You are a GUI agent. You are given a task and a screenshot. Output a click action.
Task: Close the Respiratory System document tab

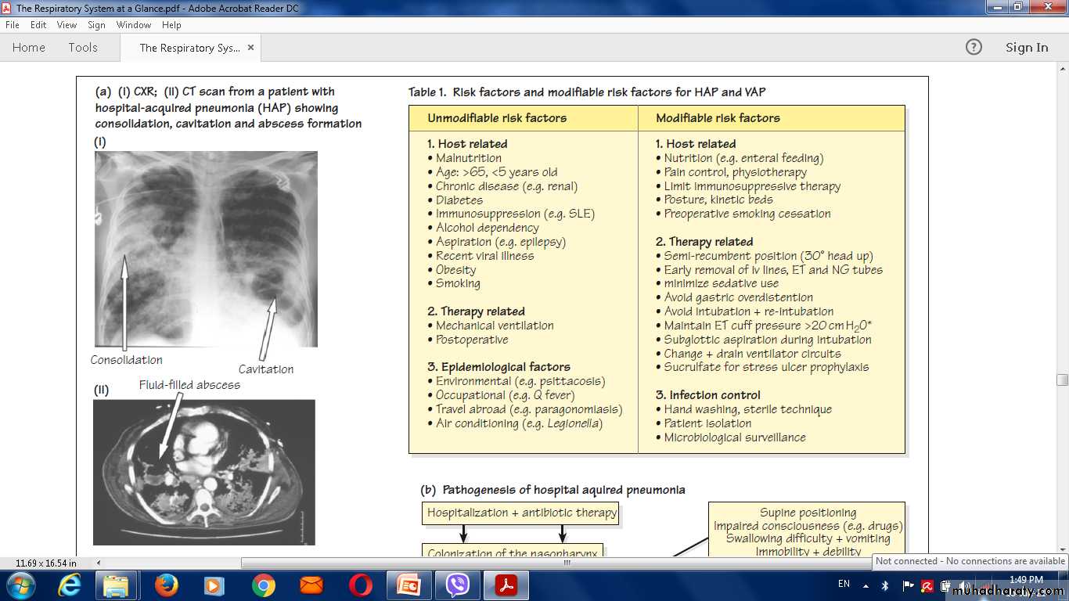pyautogui.click(x=250, y=47)
